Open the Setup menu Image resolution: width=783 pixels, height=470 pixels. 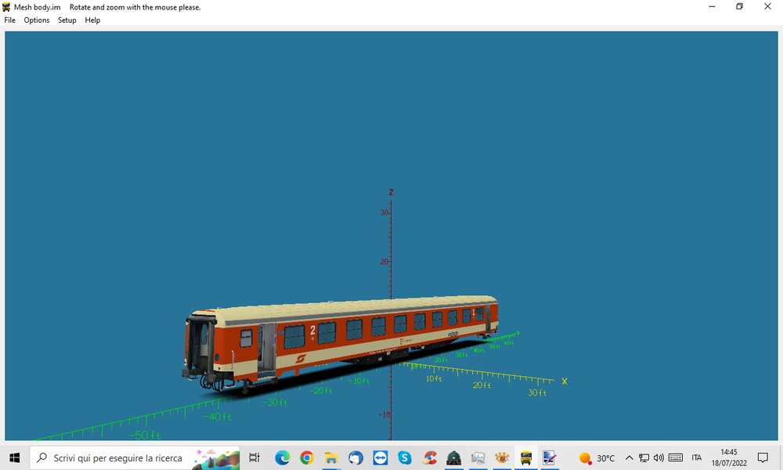tap(67, 20)
